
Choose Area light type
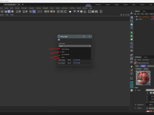tap(63, 57)
